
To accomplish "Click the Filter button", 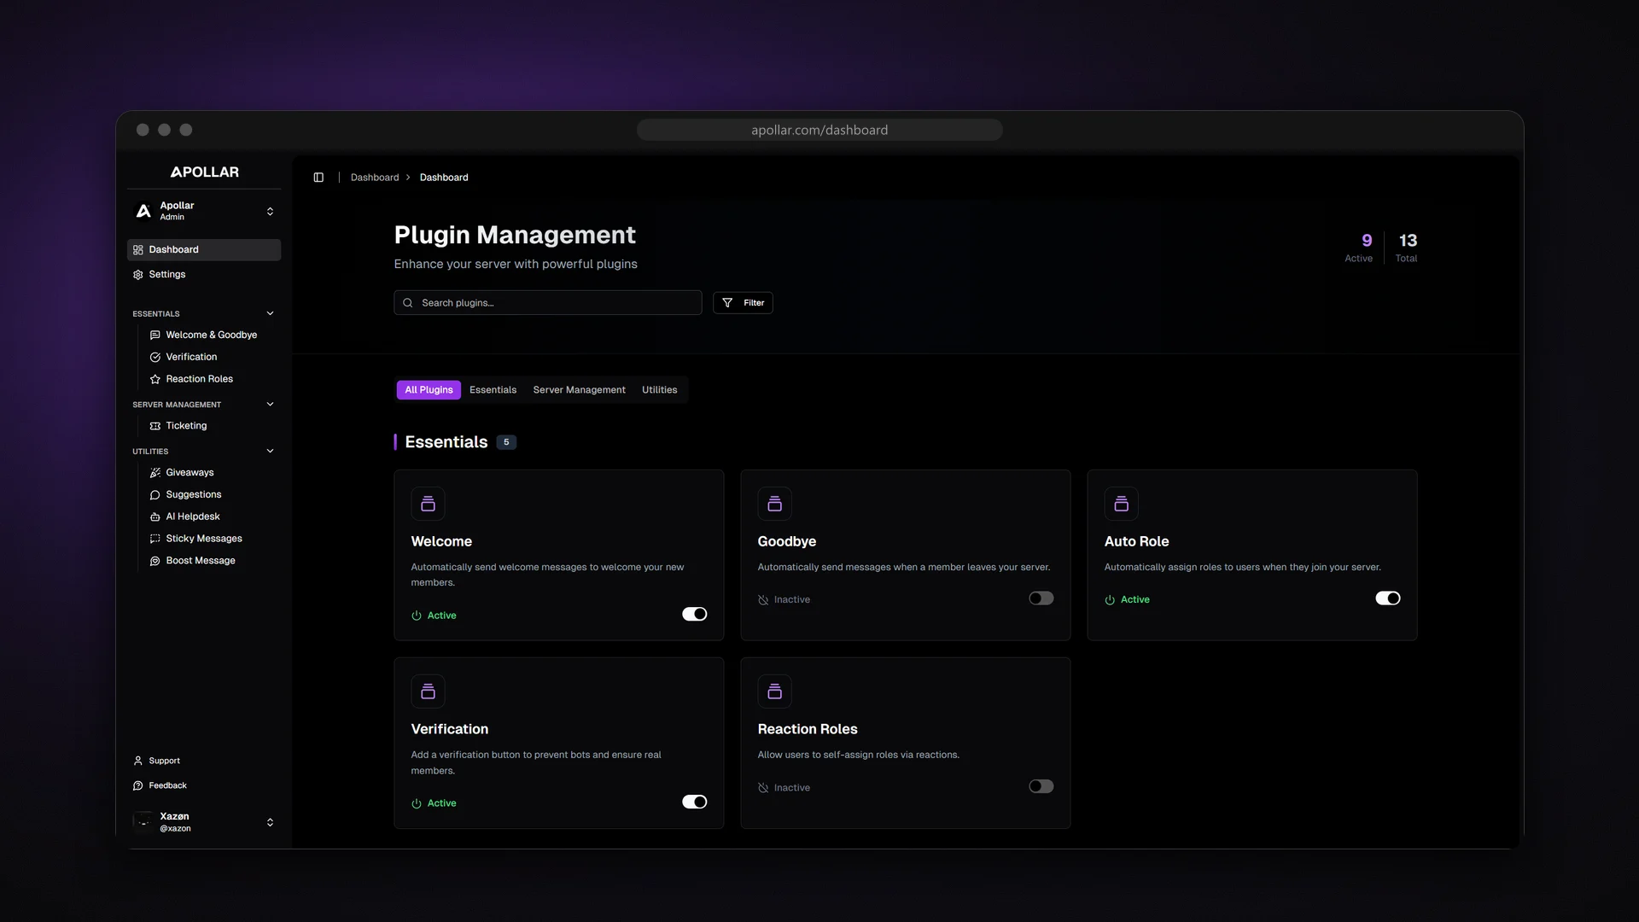I will 743,303.
